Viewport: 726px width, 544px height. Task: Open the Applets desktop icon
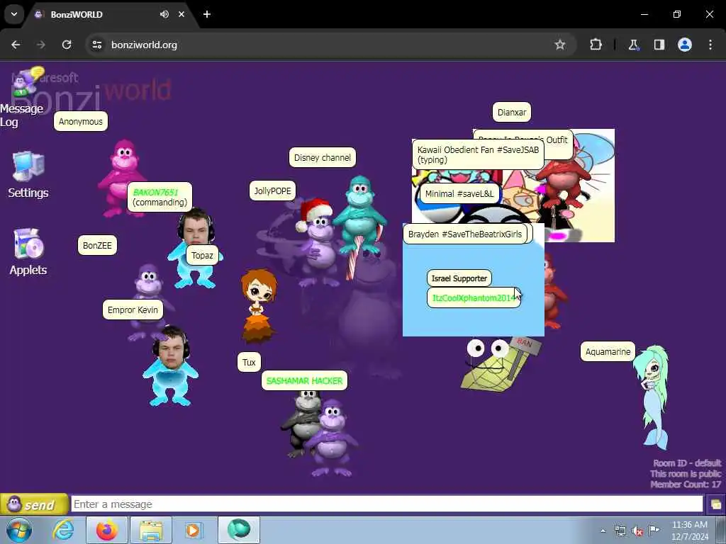click(28, 252)
